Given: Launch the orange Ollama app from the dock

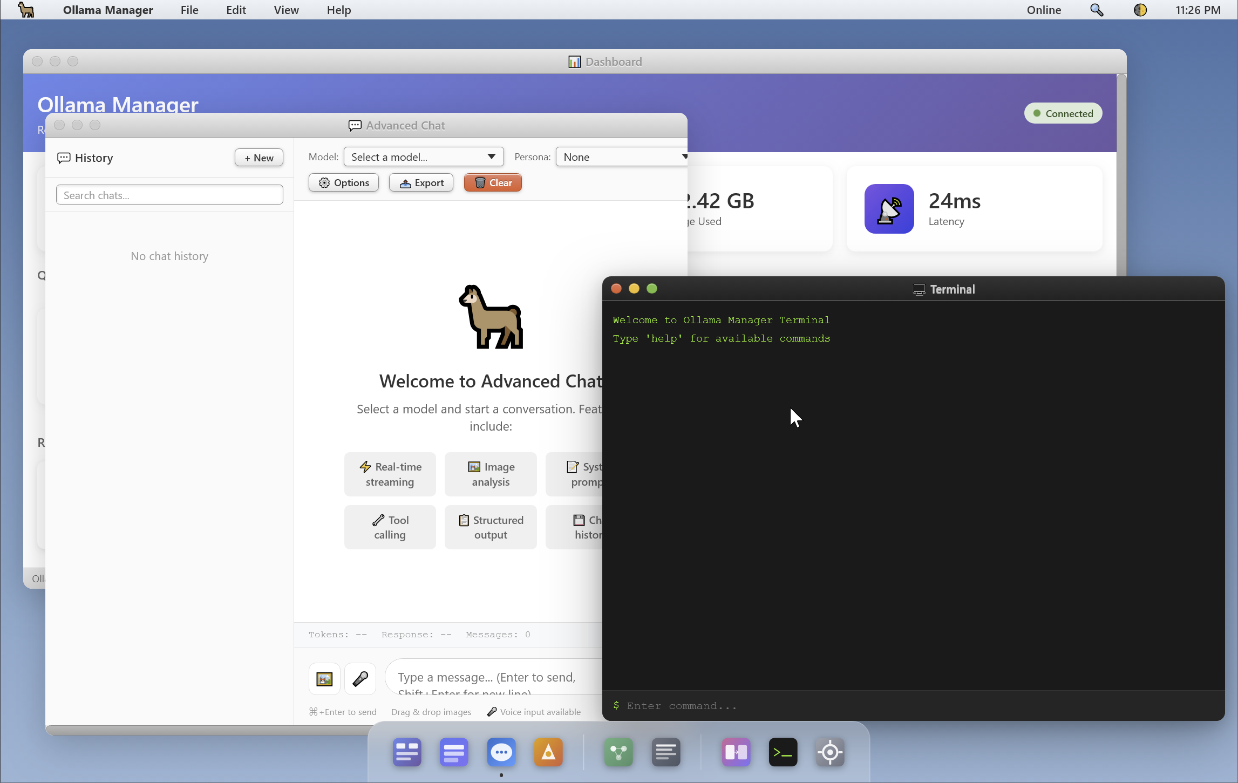Looking at the screenshot, I should click(548, 752).
